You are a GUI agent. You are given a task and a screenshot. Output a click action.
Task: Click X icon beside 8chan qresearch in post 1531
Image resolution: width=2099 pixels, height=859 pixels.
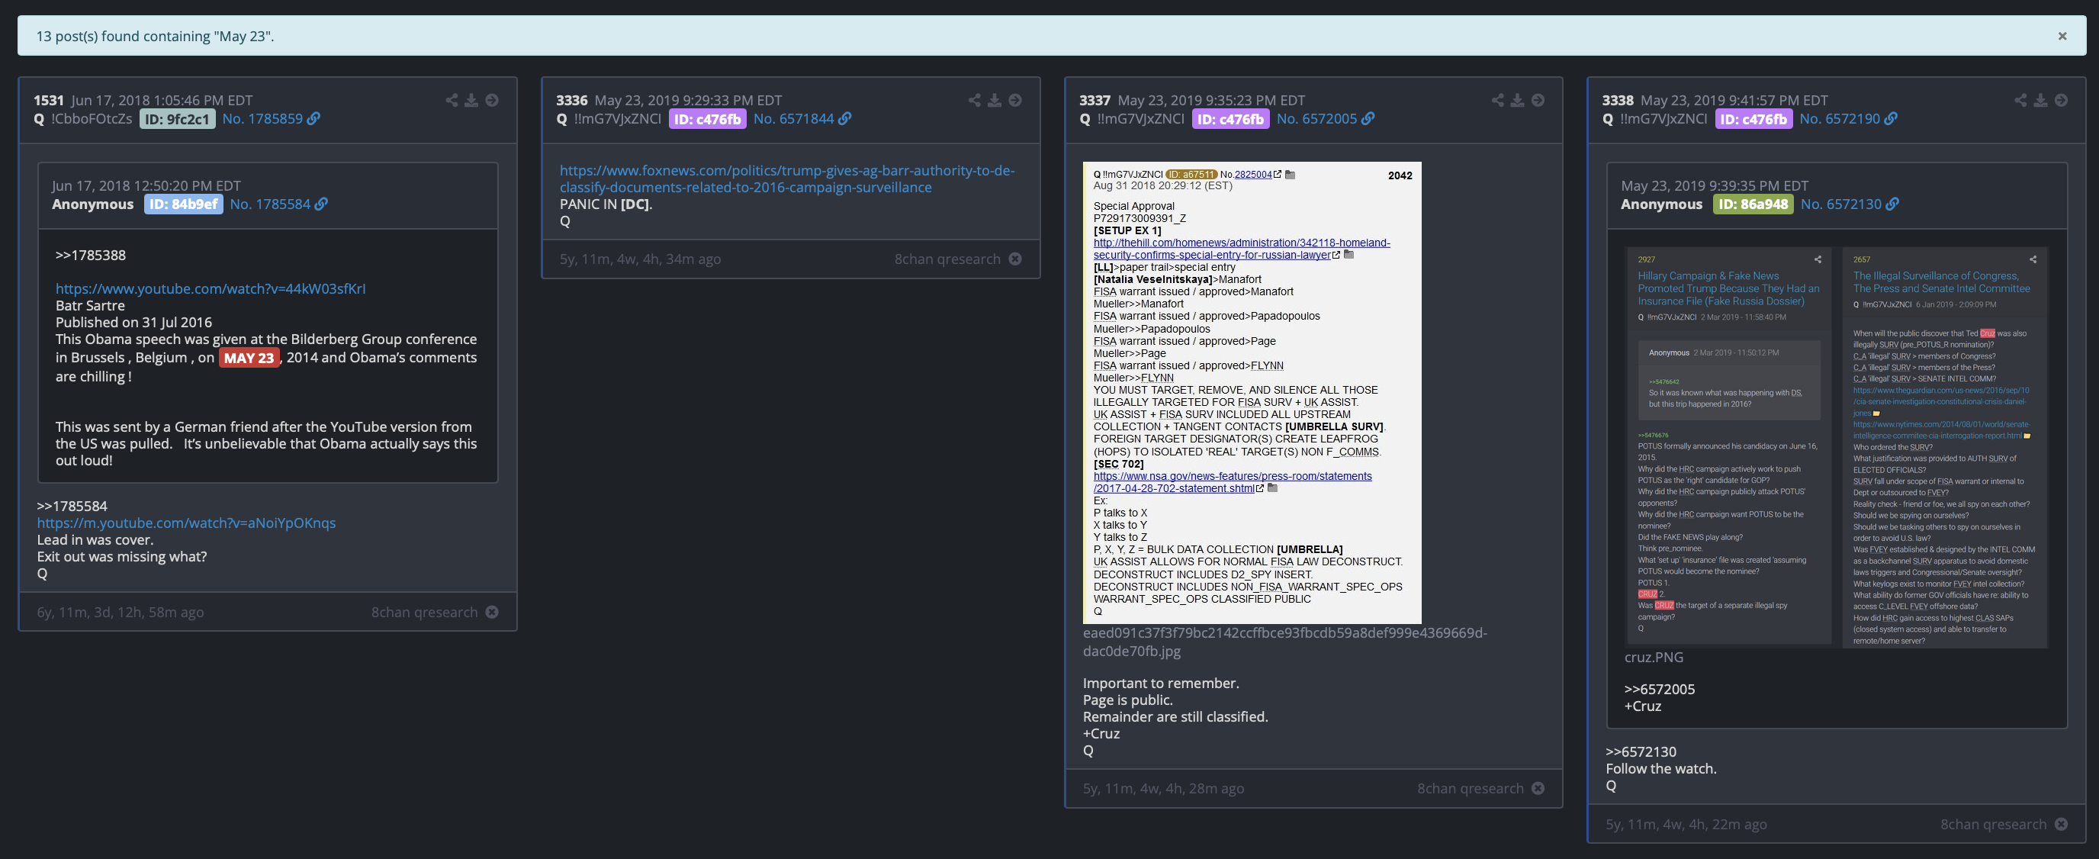(x=492, y=612)
